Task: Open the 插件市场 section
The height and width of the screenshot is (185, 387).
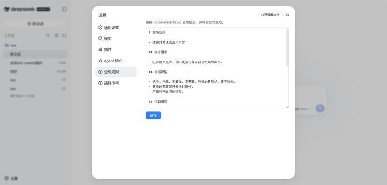Action: click(116, 83)
